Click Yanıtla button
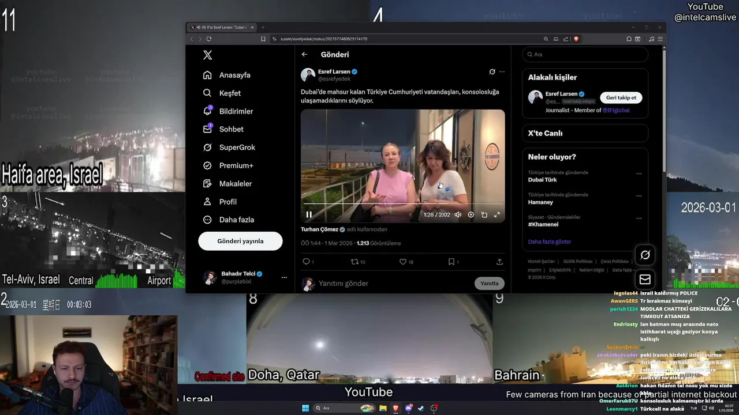The width and height of the screenshot is (739, 415). point(490,283)
